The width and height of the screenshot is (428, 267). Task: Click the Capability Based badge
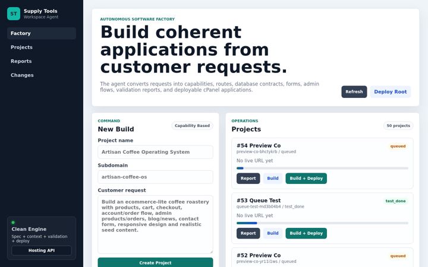tap(192, 126)
